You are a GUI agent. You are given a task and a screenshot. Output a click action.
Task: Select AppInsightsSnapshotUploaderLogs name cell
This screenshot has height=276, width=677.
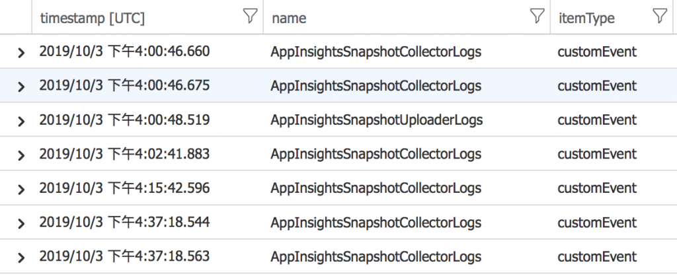[376, 120]
